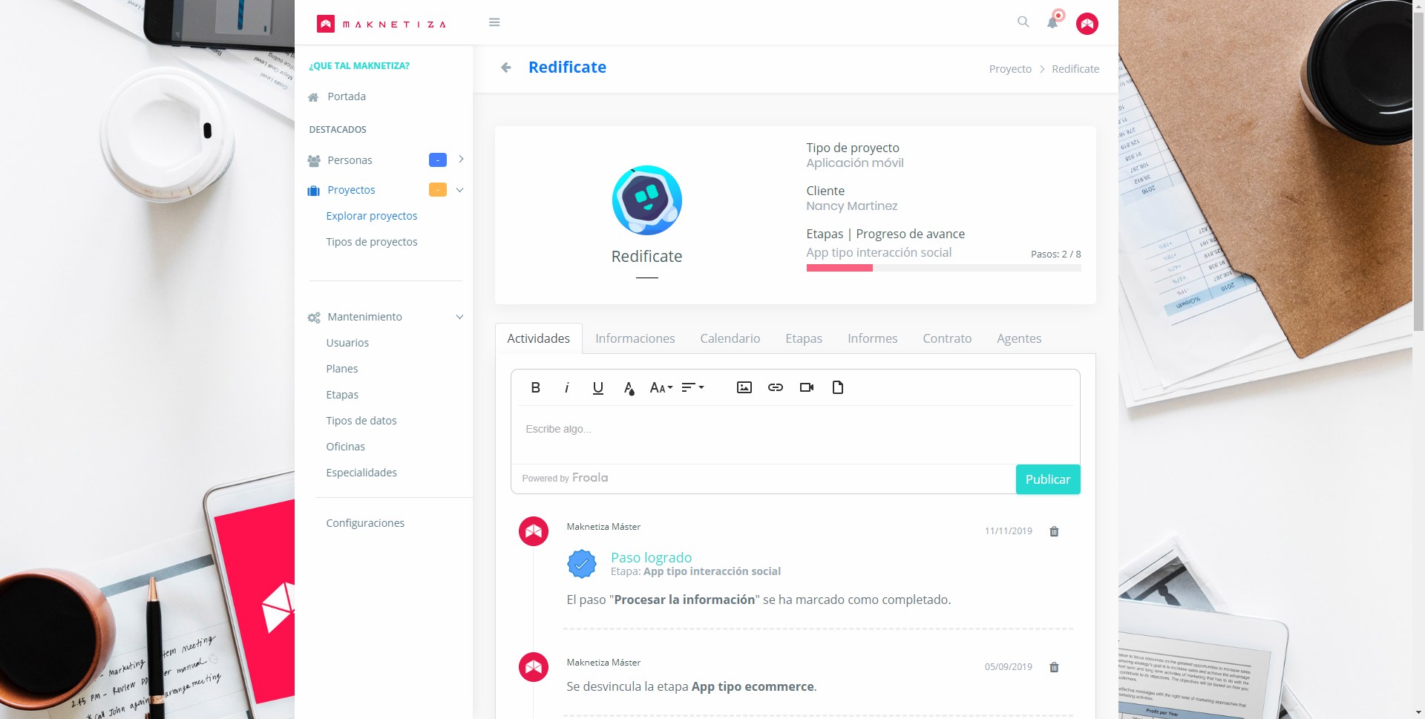The height and width of the screenshot is (719, 1425).
Task: Click the Redificate robot project image
Action: click(x=647, y=200)
